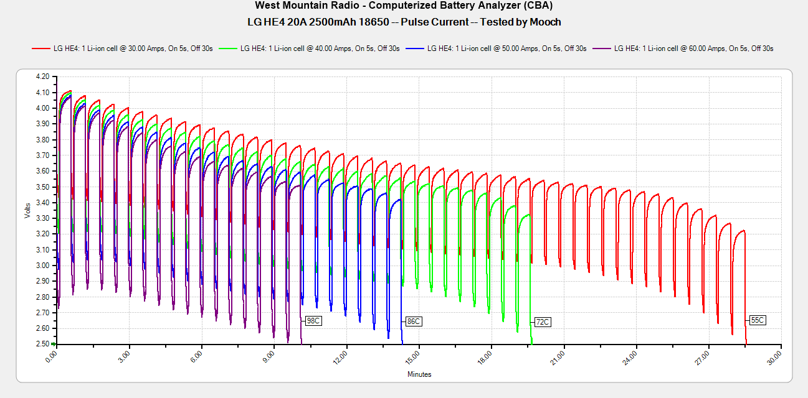The image size is (808, 398).
Task: Click the 72C data label
Action: 542,322
